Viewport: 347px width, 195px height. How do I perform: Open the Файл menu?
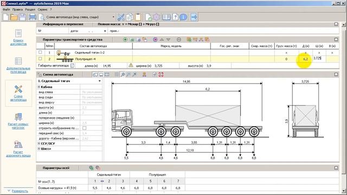tap(6, 10)
